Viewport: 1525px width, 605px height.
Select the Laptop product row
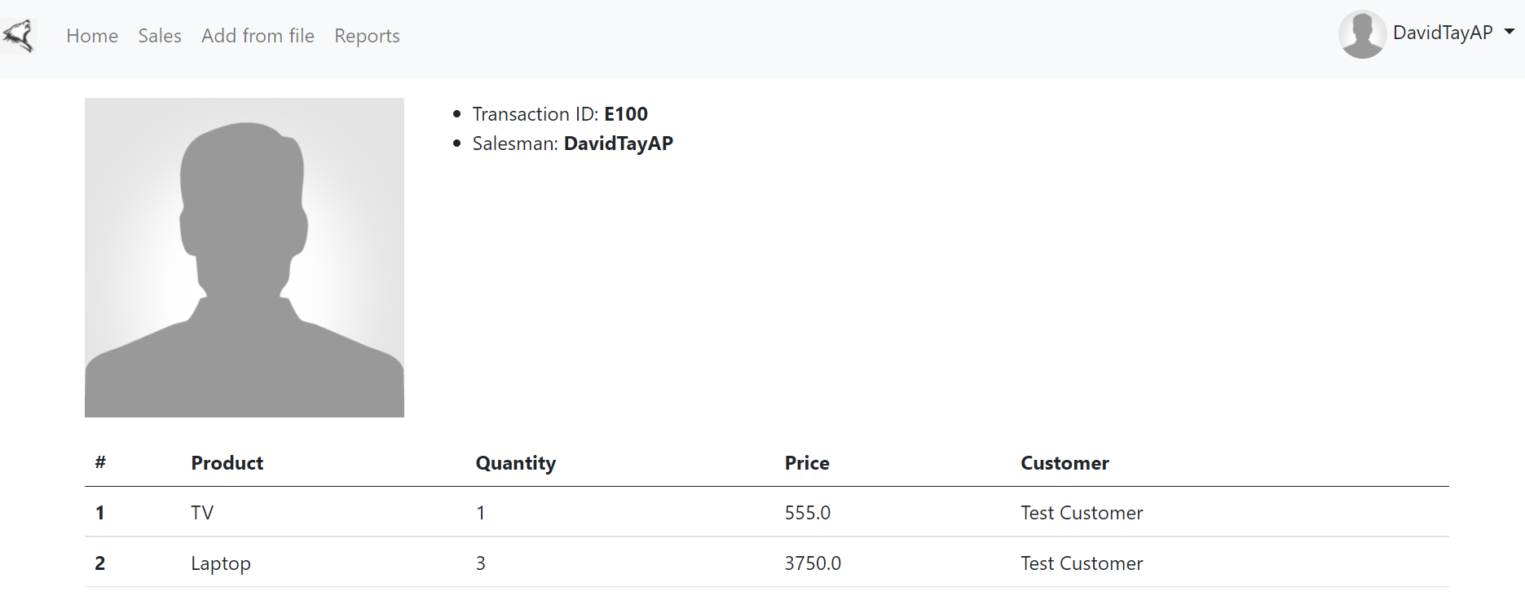pos(221,563)
